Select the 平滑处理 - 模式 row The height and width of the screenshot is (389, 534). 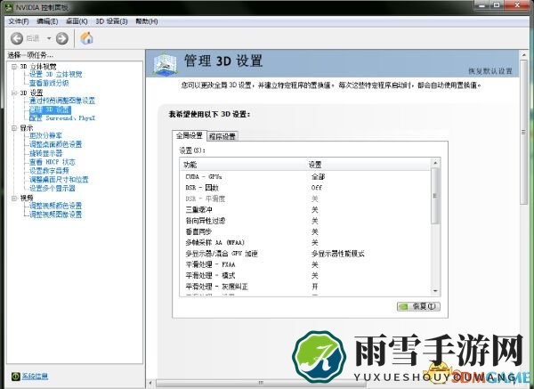[x=305, y=275]
